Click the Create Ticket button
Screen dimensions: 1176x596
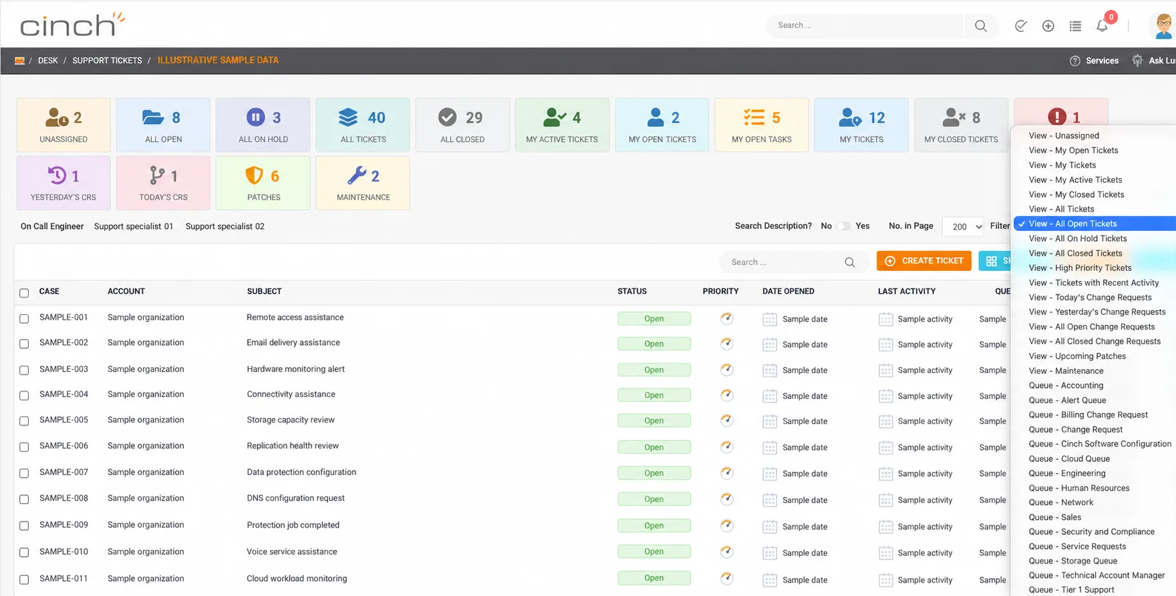click(x=924, y=261)
